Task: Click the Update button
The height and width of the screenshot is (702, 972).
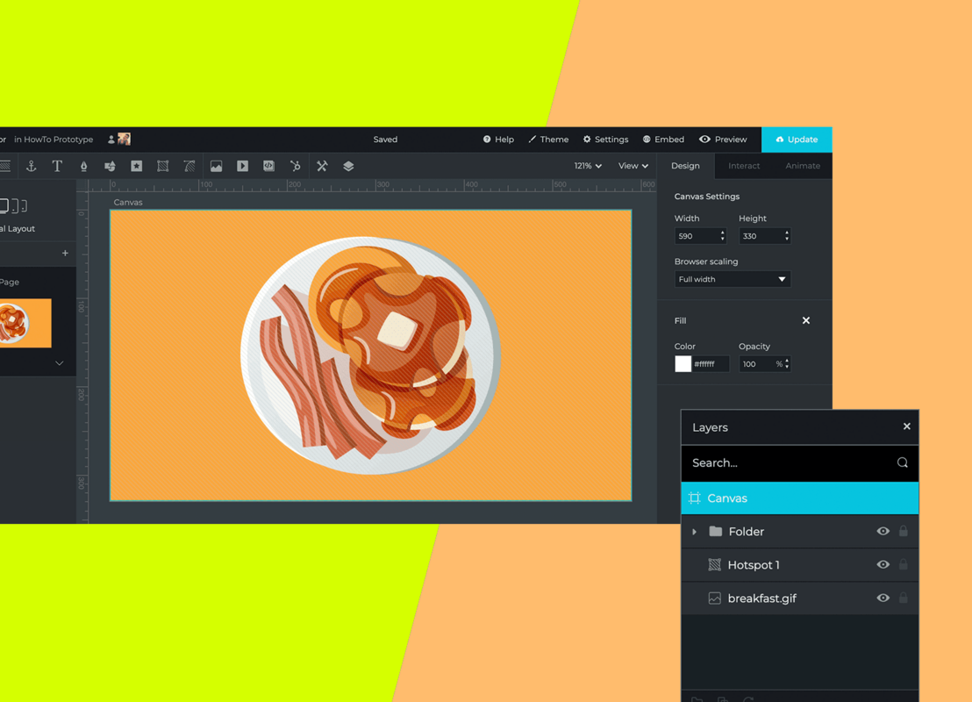Action: (x=797, y=139)
